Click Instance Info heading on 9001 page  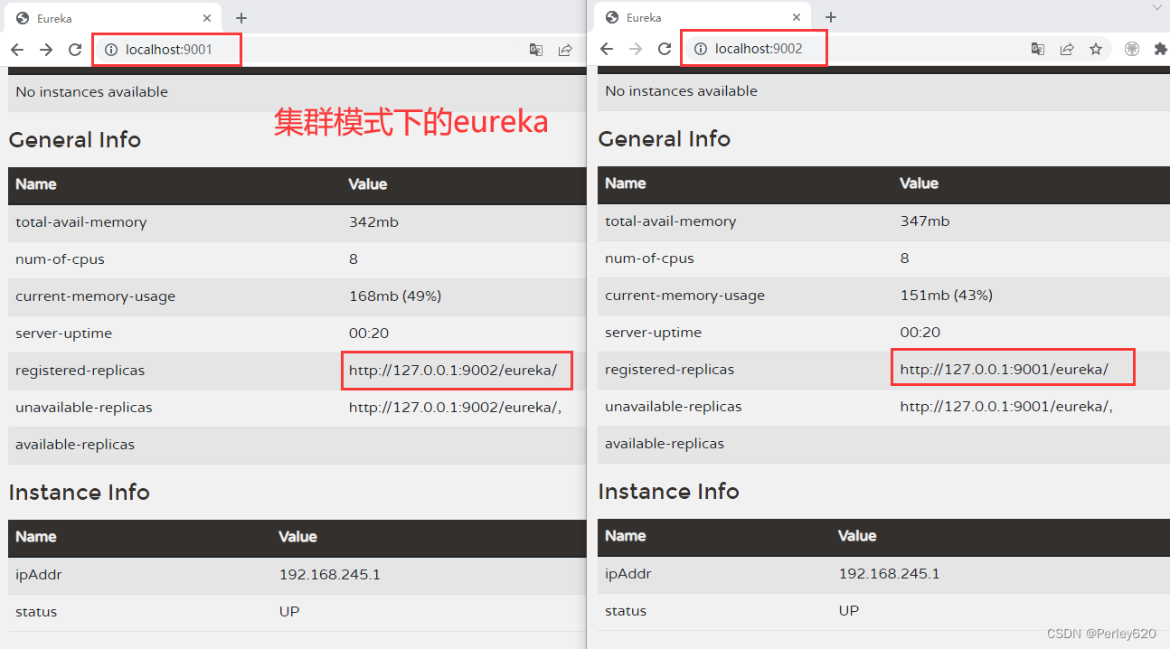point(79,493)
